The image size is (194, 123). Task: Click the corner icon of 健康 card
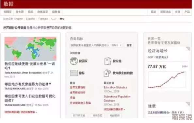(188, 104)
